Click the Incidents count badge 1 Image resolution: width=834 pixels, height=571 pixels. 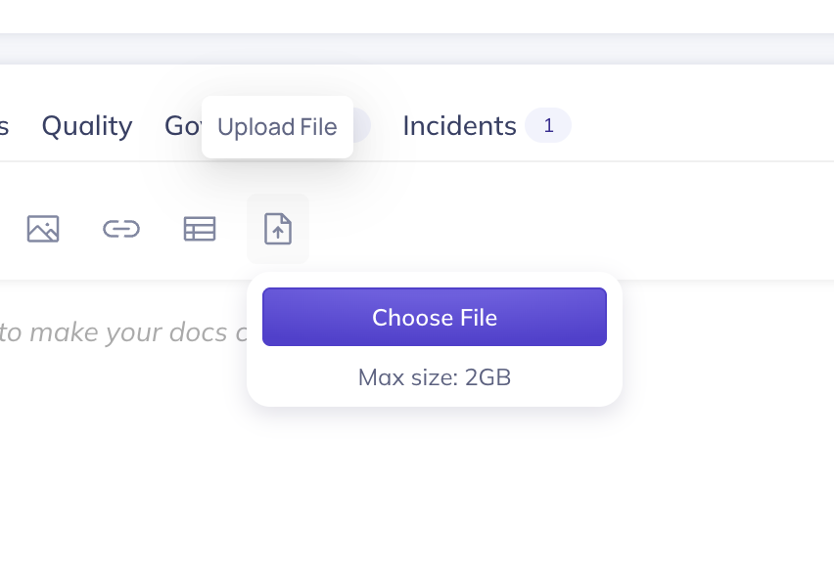click(548, 126)
